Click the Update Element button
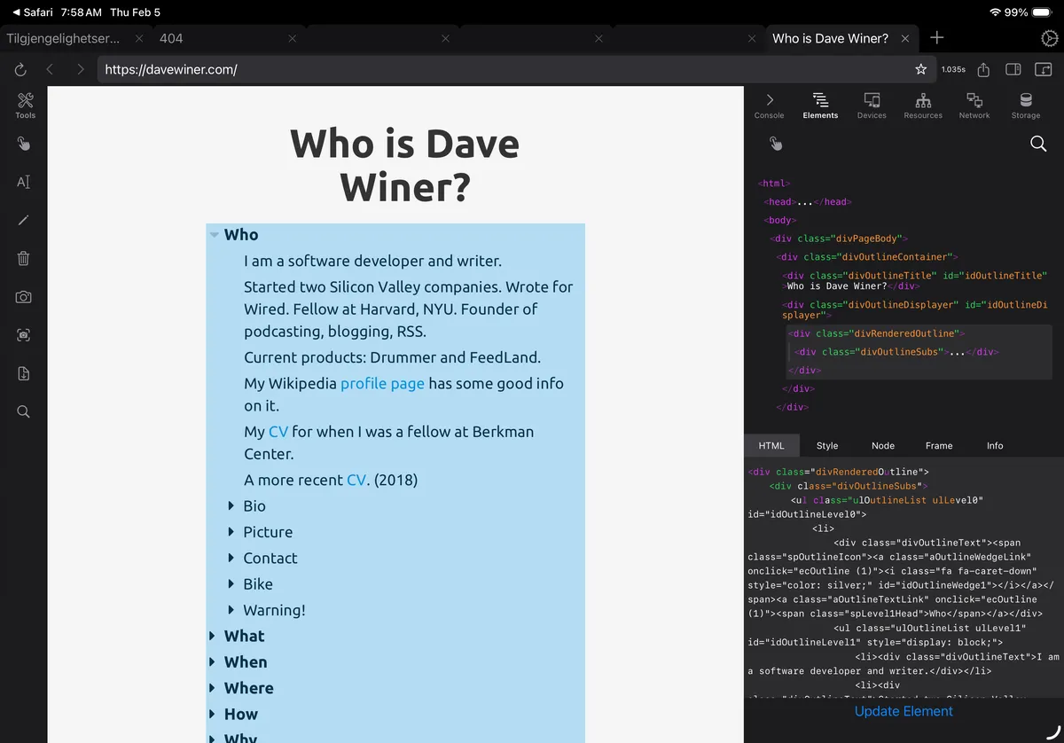The image size is (1064, 743). [x=903, y=711]
